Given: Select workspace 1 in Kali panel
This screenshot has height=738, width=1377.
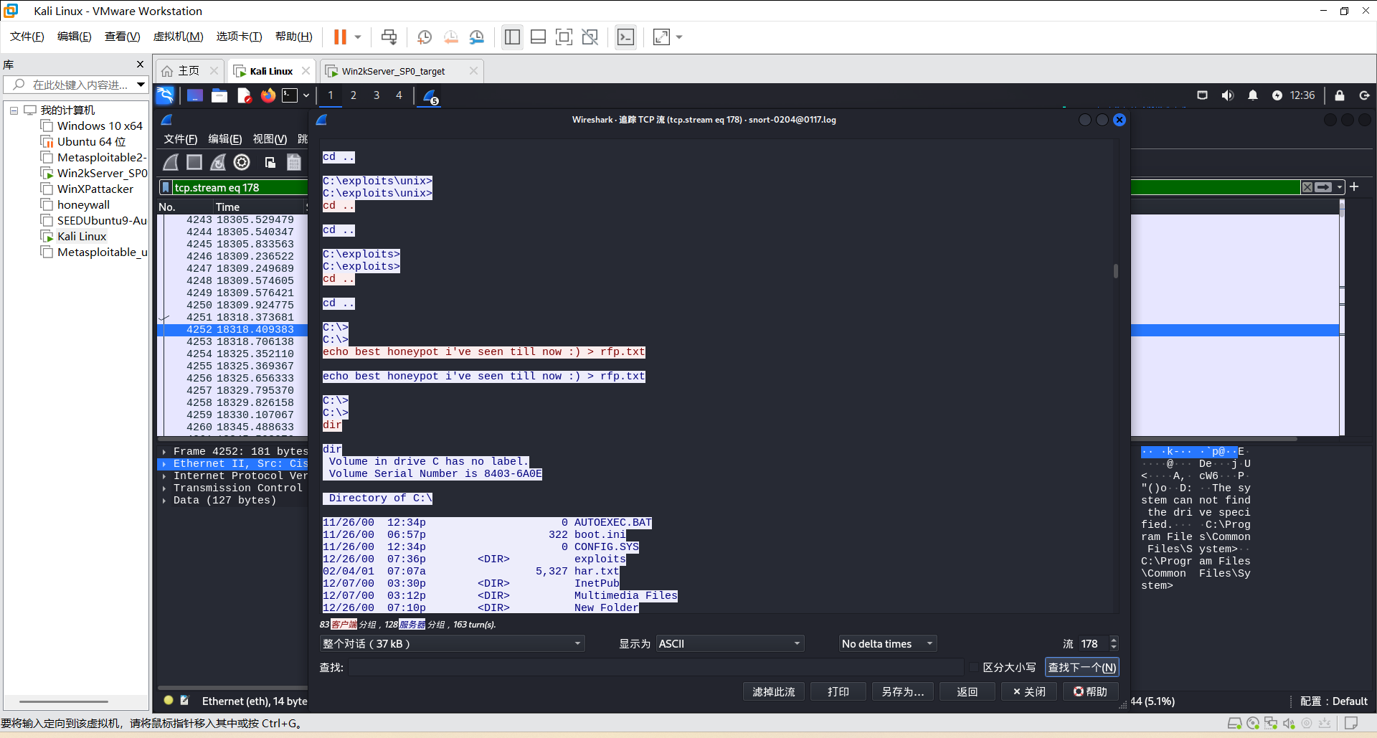Looking at the screenshot, I should 331,95.
